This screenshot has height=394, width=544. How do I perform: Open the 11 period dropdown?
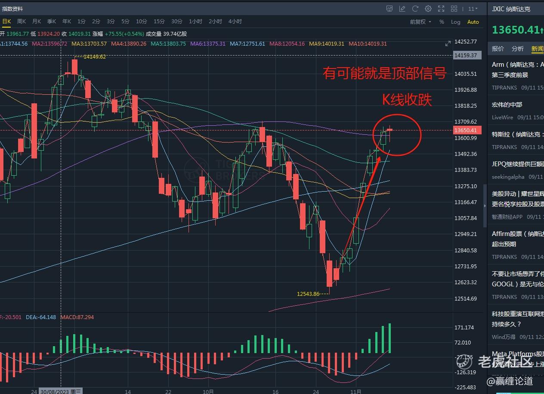coord(473,9)
